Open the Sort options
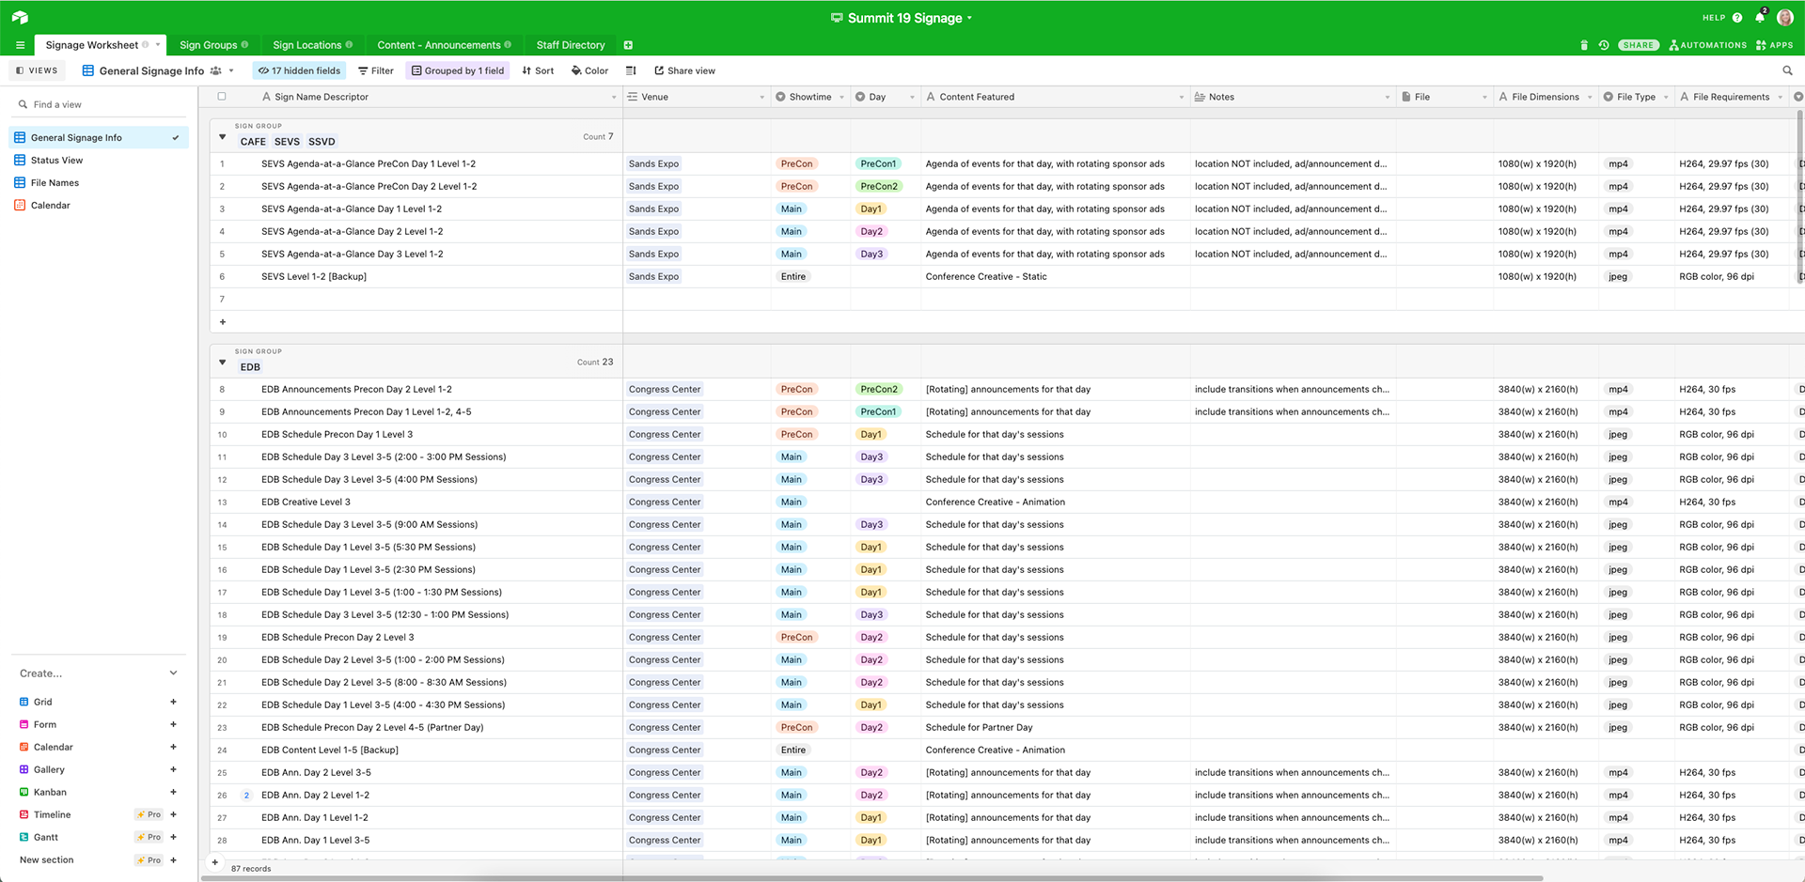 (x=538, y=70)
